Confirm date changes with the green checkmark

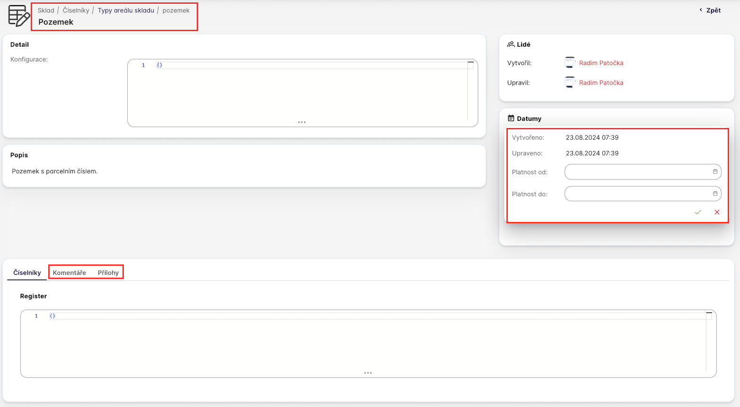tap(697, 212)
